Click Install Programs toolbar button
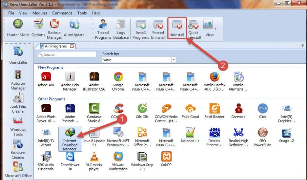Screen dimensions: 307x180 pos(140,29)
